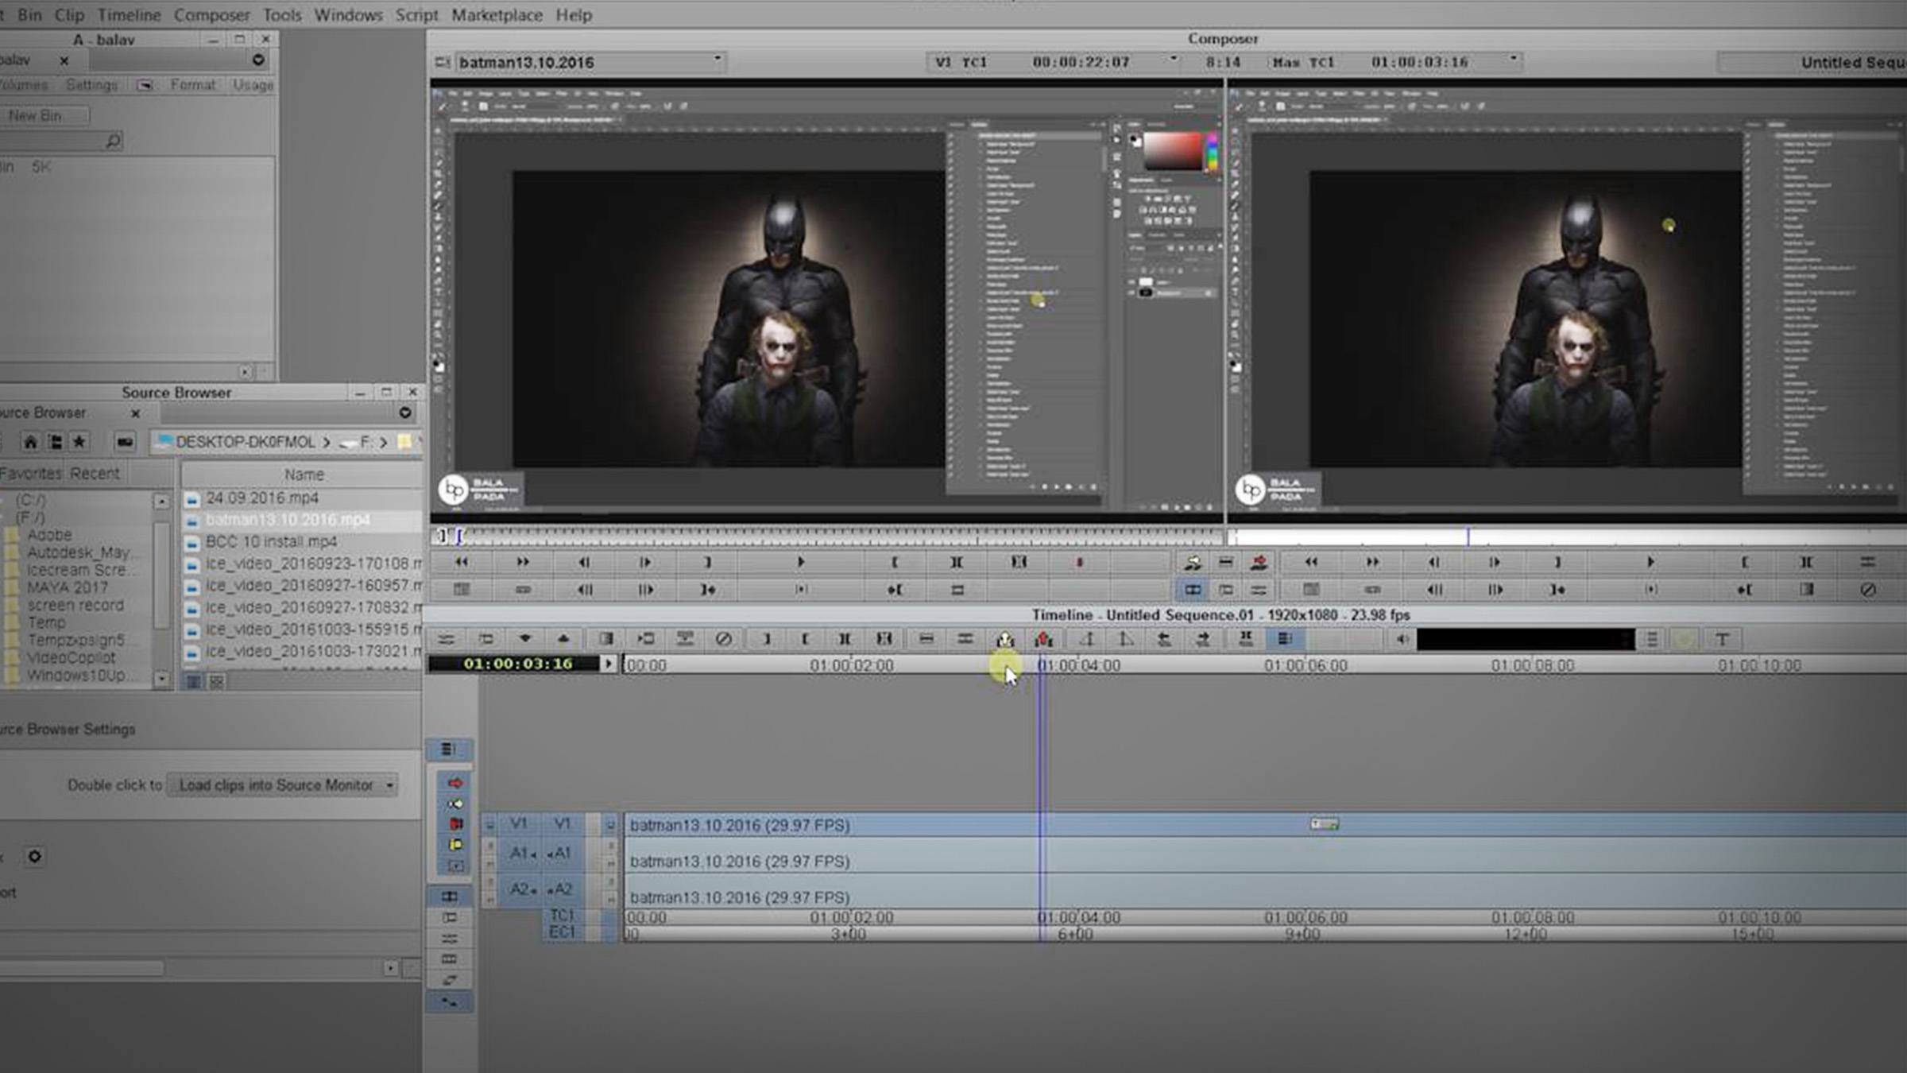Toggle the V1 video track selector
The height and width of the screenshot is (1073, 1907).
(564, 824)
